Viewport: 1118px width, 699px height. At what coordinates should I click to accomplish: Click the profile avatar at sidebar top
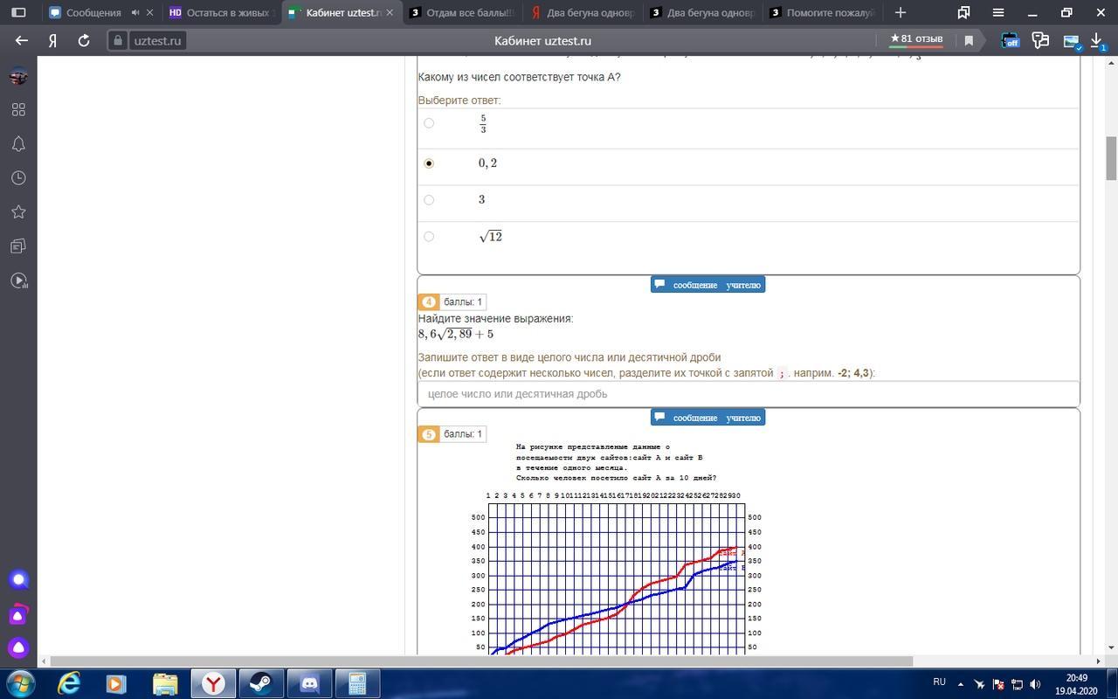click(x=18, y=76)
